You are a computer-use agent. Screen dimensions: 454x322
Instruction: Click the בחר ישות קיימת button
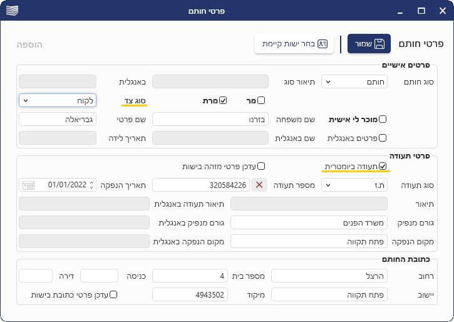294,44
